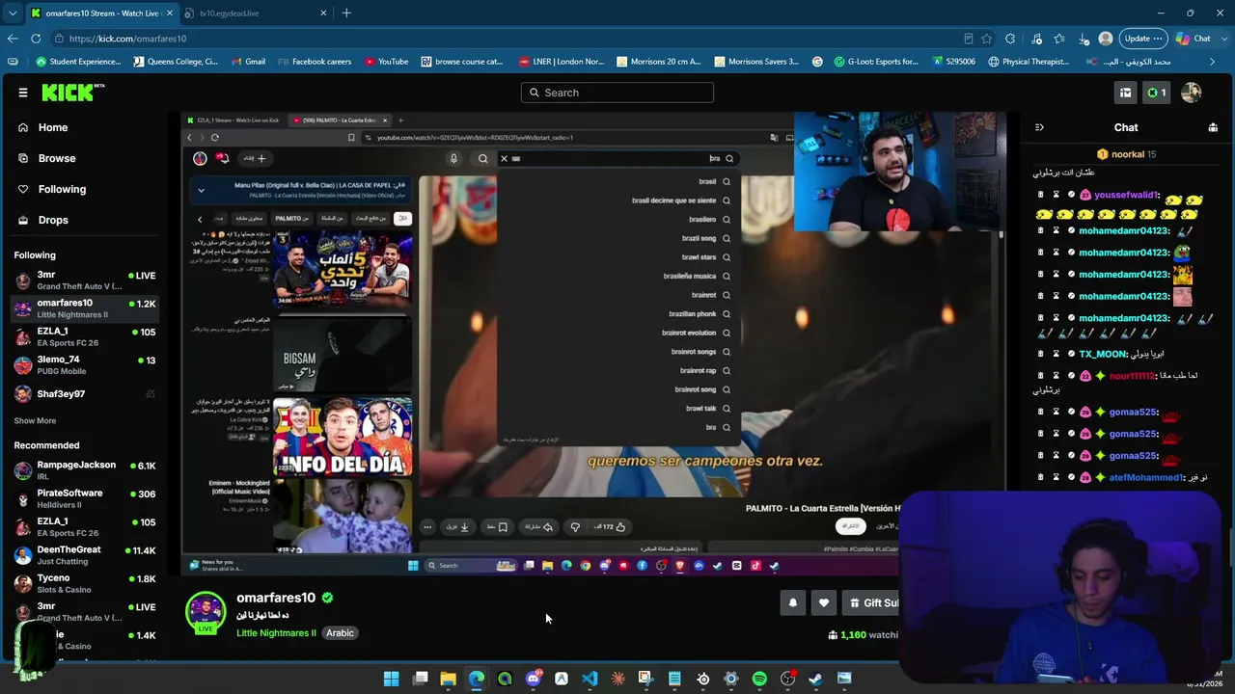Focus the Kick search box
The height and width of the screenshot is (694, 1235).
(617, 93)
